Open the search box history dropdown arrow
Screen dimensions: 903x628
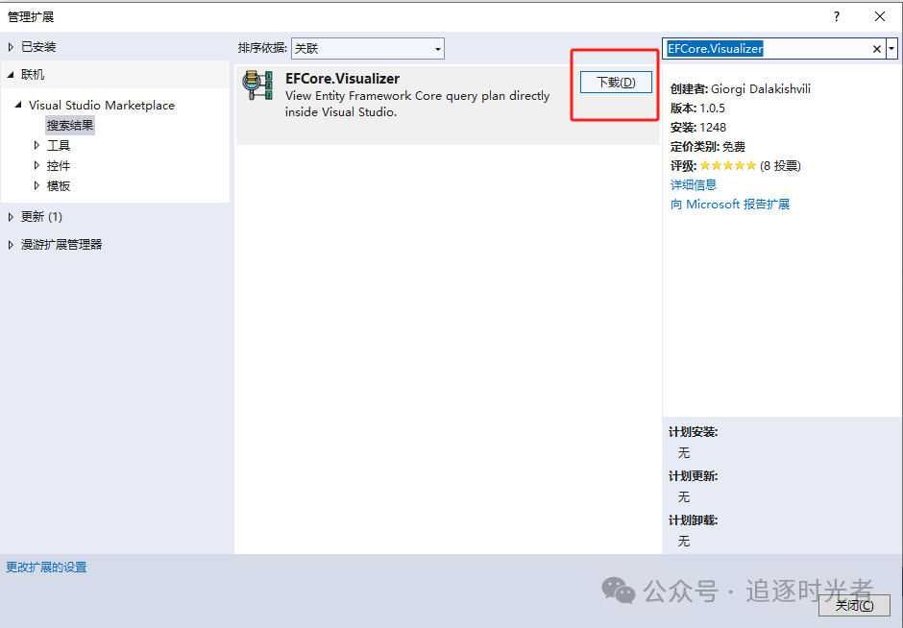891,49
